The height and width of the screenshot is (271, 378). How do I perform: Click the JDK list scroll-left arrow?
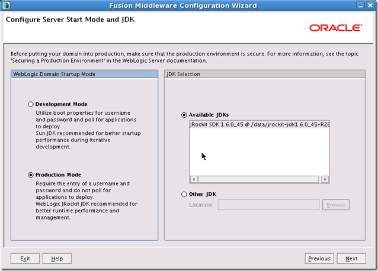tap(194, 179)
